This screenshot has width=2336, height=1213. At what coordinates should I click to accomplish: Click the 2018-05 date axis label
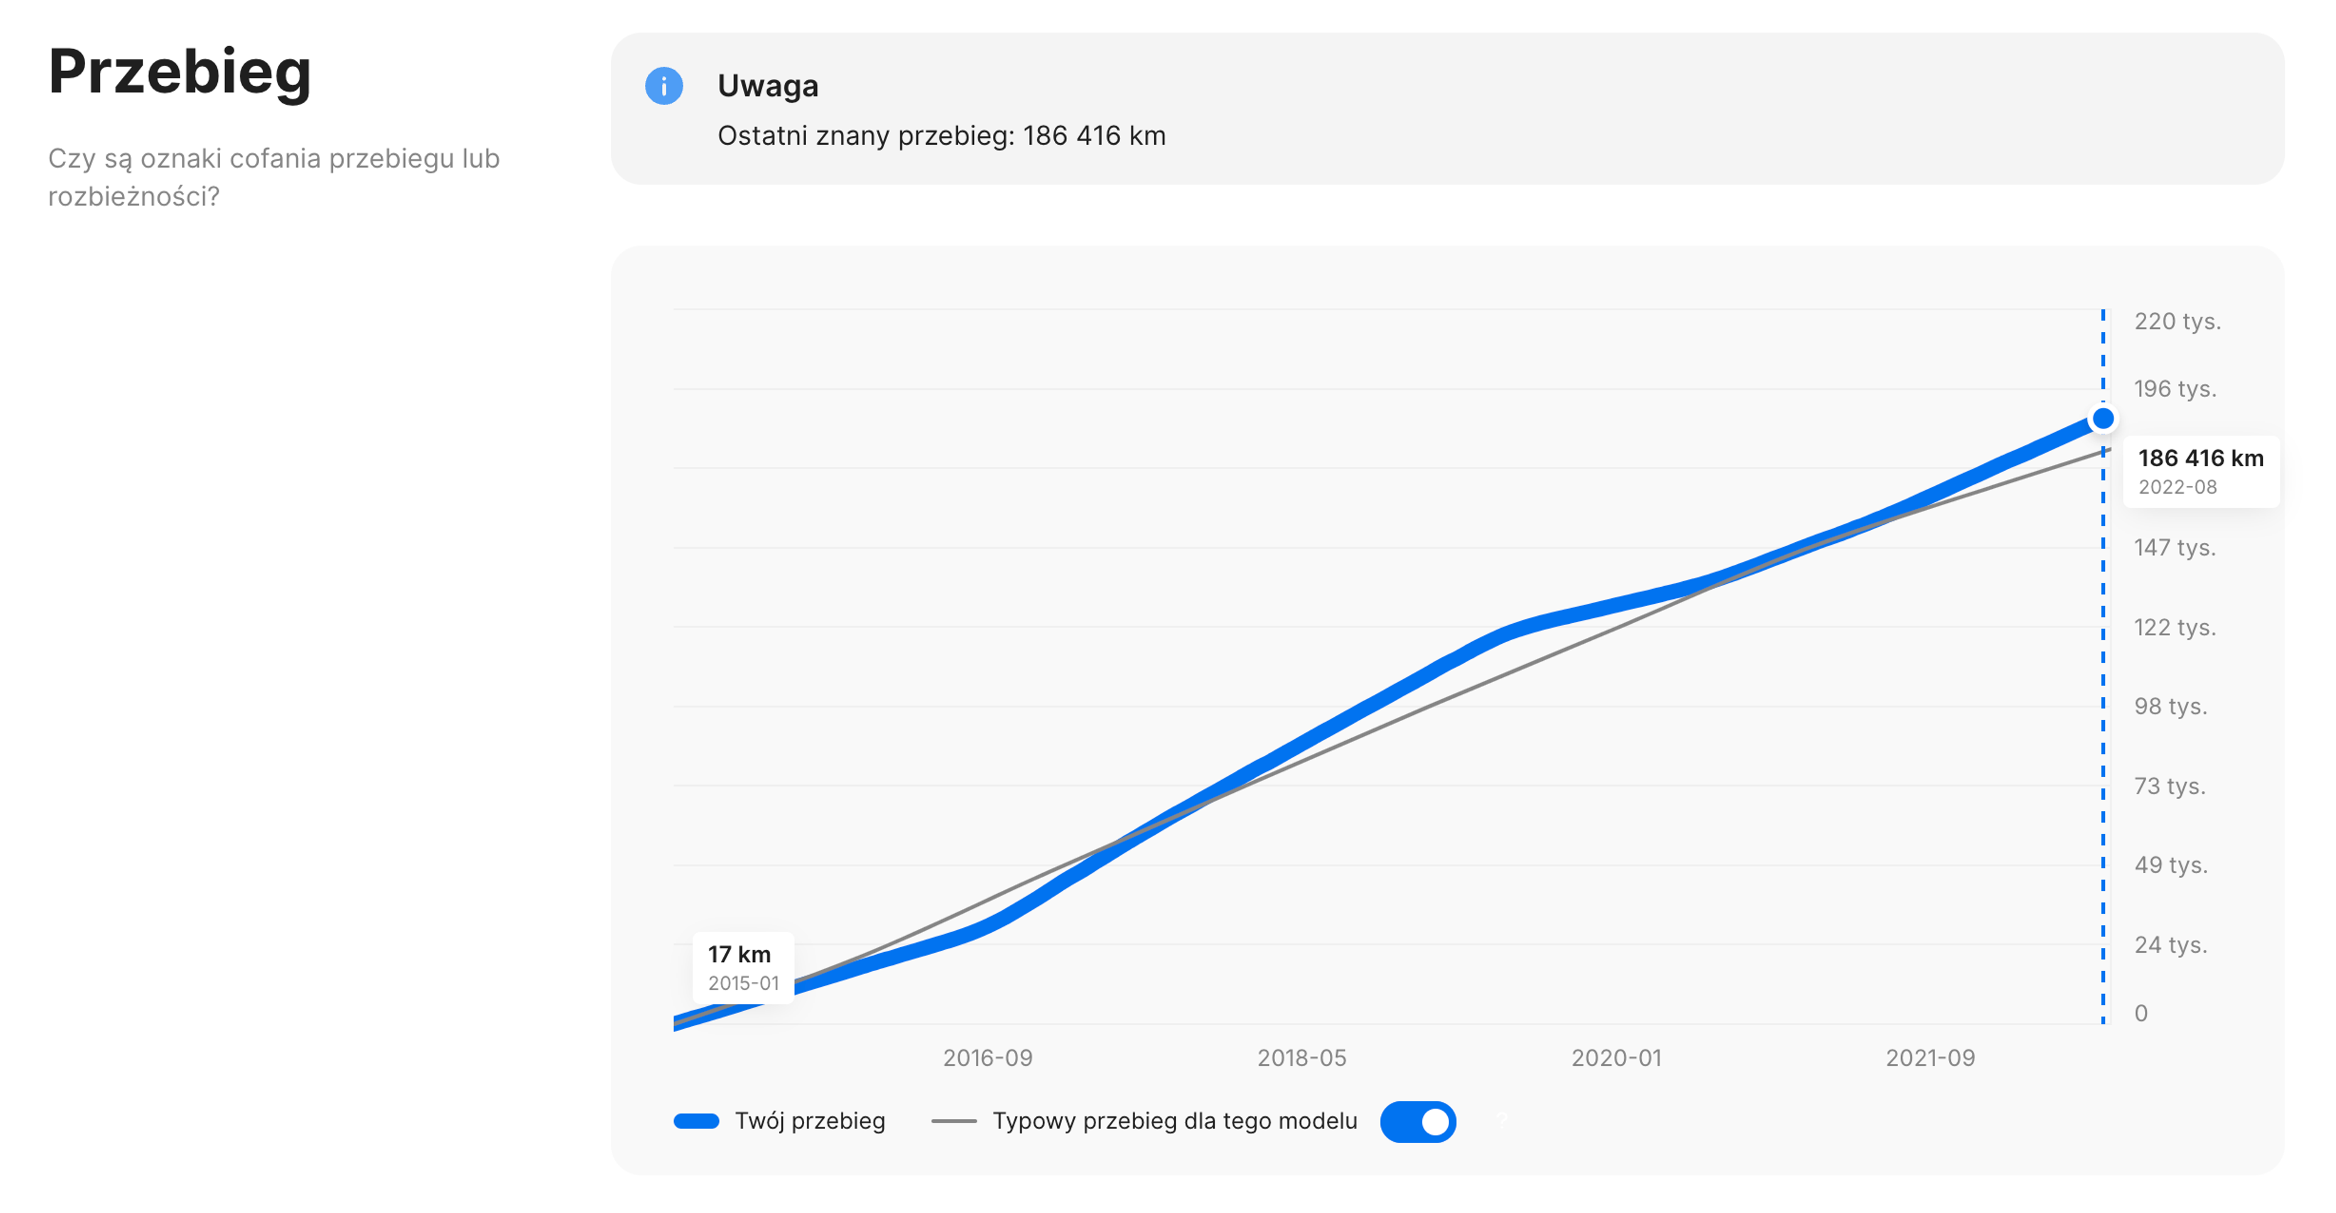tap(1301, 1058)
